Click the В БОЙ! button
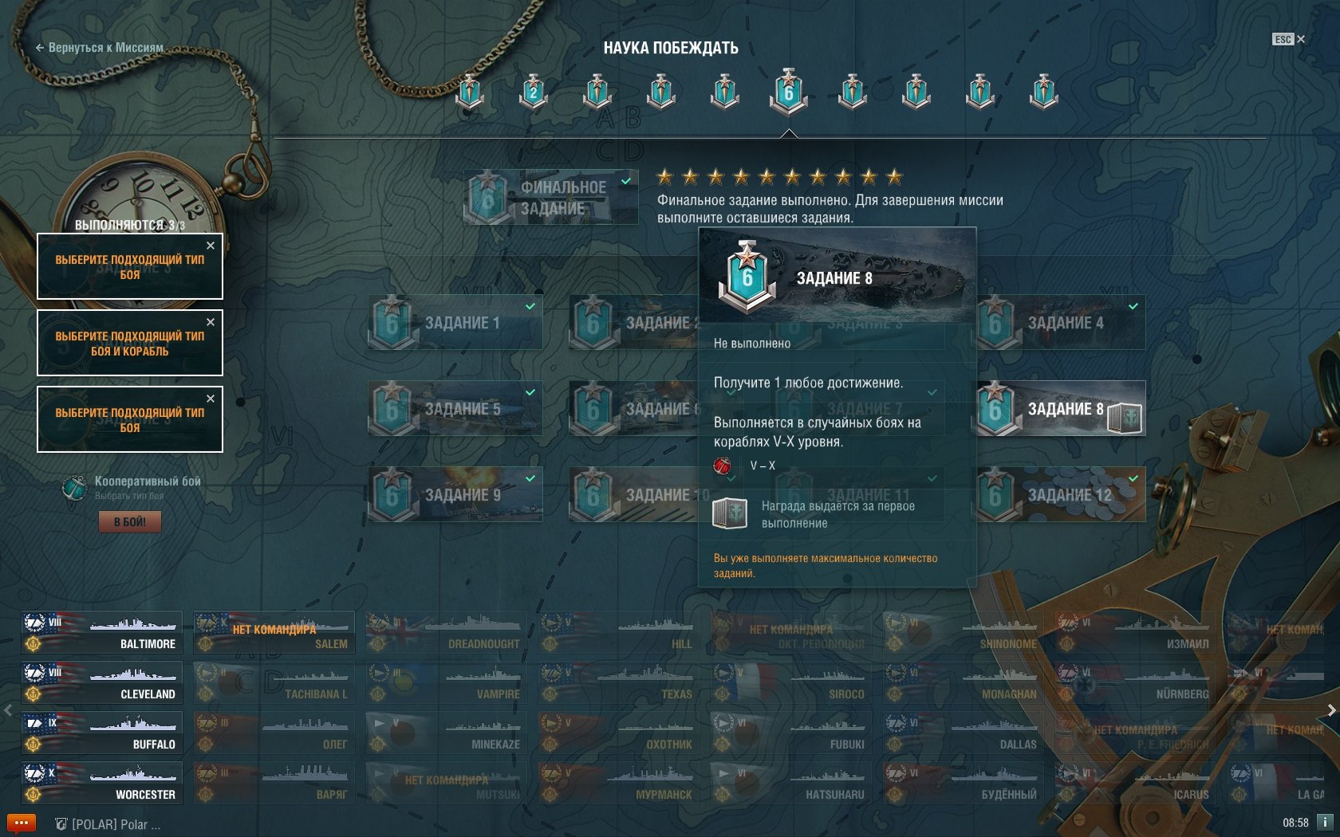Viewport: 1340px width, 837px height. coord(130,521)
